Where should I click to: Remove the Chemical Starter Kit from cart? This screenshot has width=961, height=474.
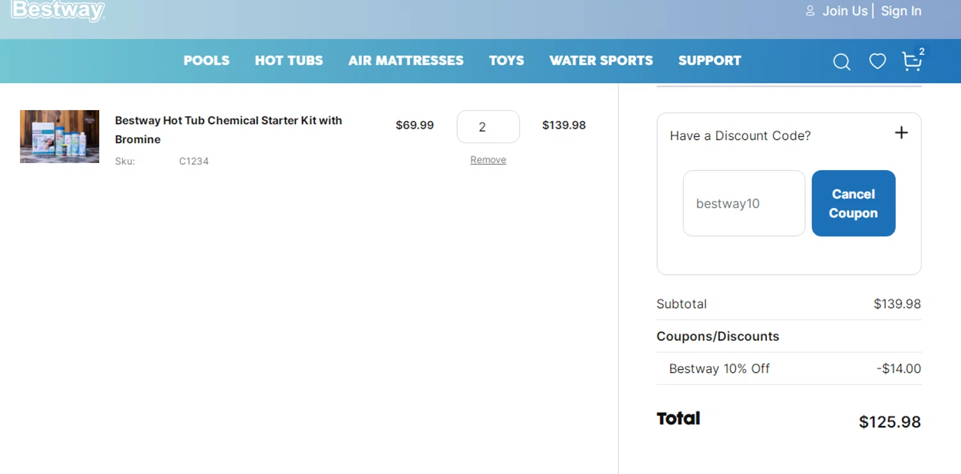click(488, 160)
